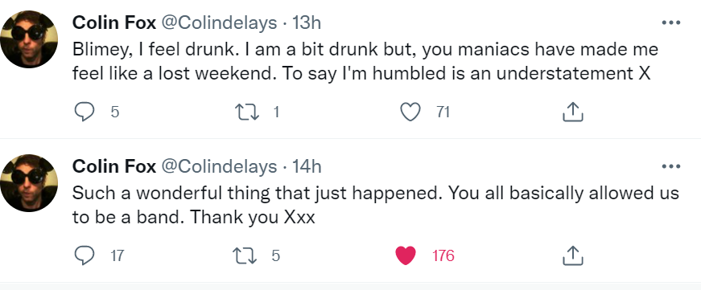701x290 pixels.
Task: Open @Colindelays handle on 14h tweet
Action: [x=219, y=167]
